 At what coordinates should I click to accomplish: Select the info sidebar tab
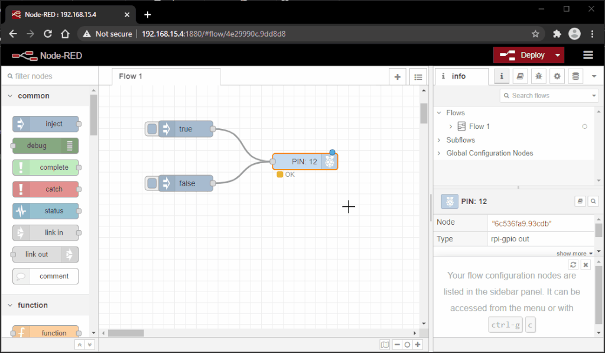pyautogui.click(x=461, y=76)
